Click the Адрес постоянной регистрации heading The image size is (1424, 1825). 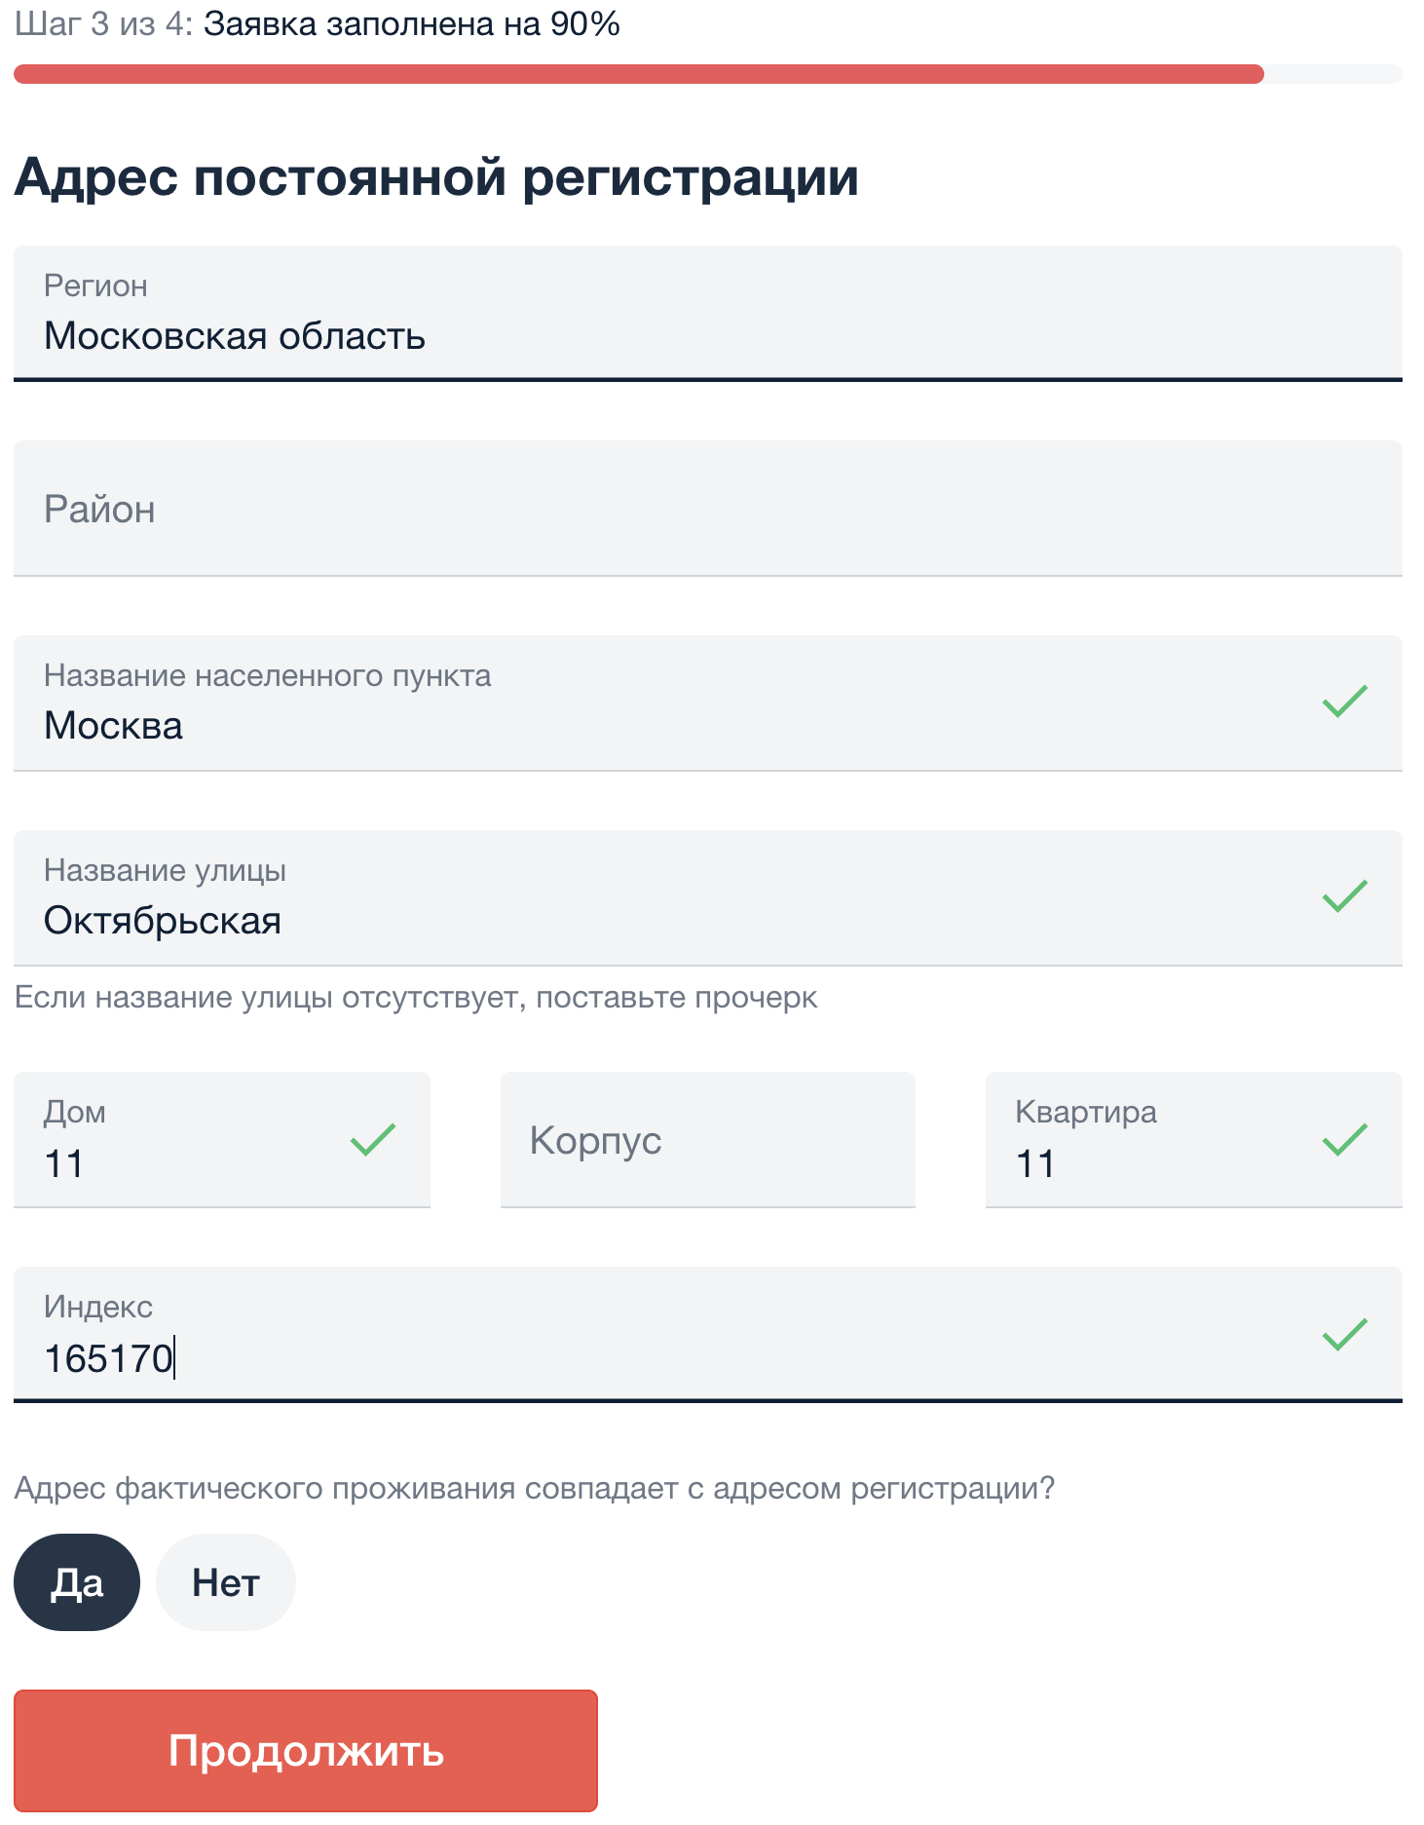pyautogui.click(x=436, y=176)
